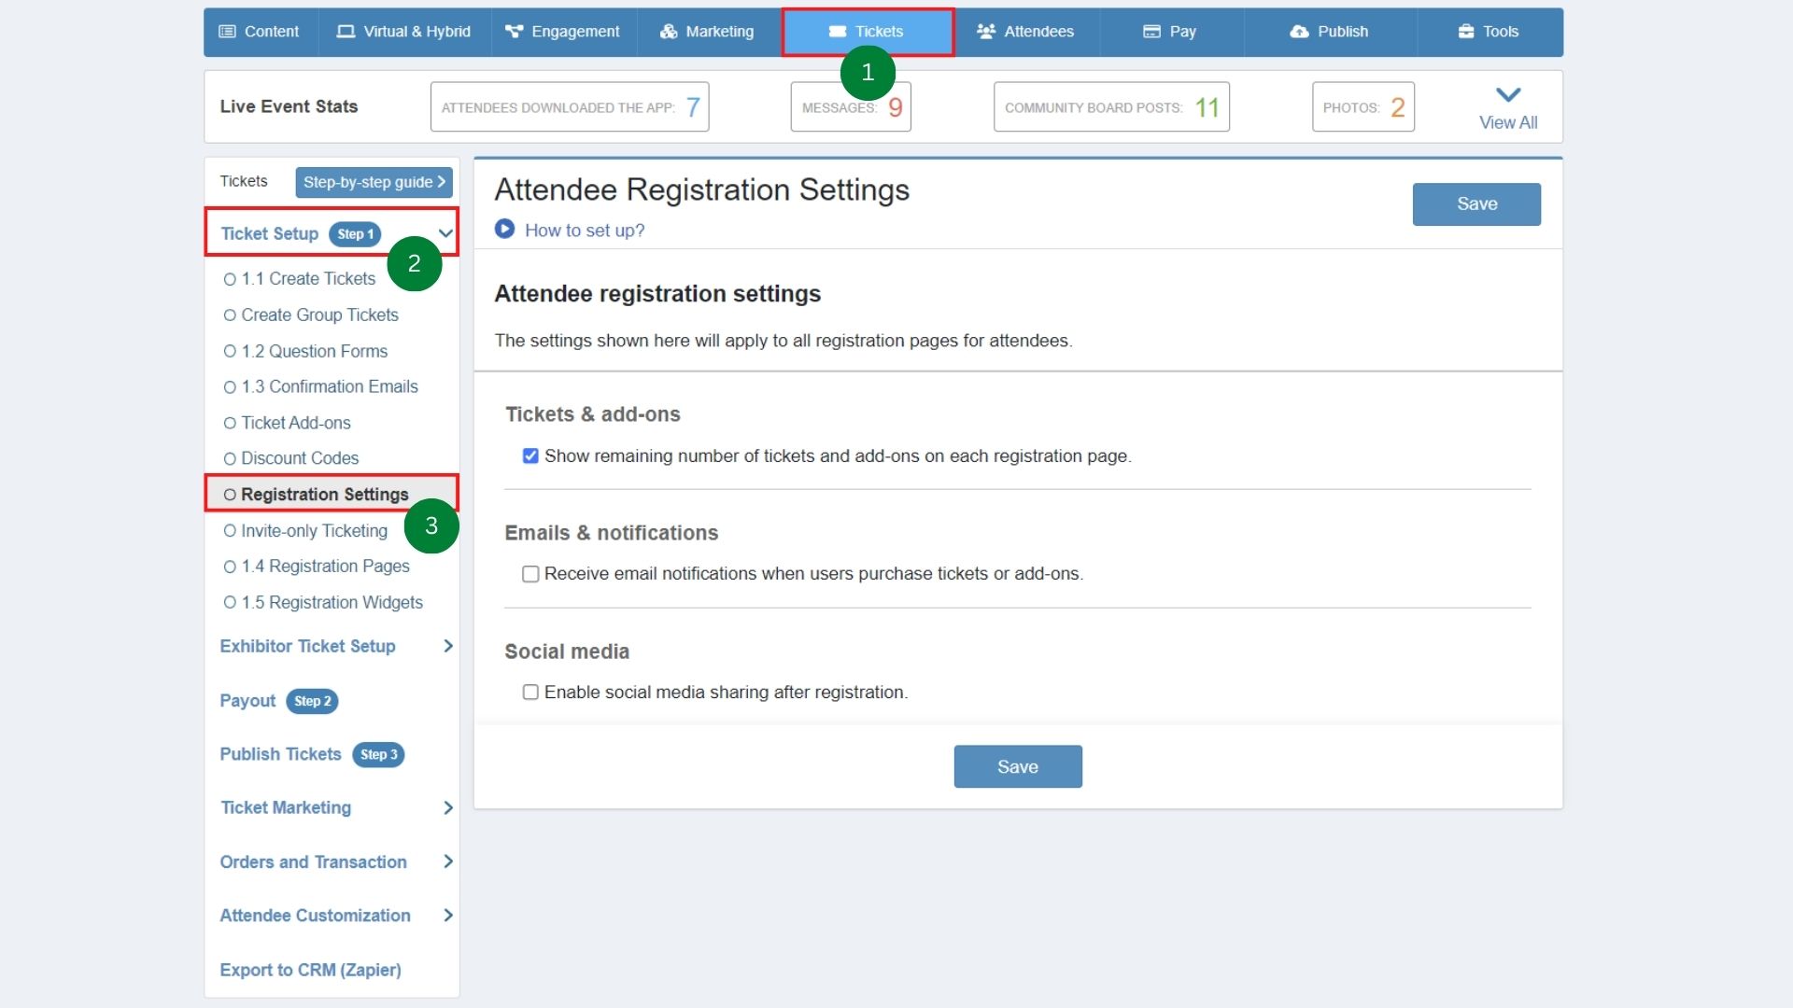This screenshot has height=1008, width=1793.
Task: Open the Publish tab
Action: pyautogui.click(x=1330, y=32)
